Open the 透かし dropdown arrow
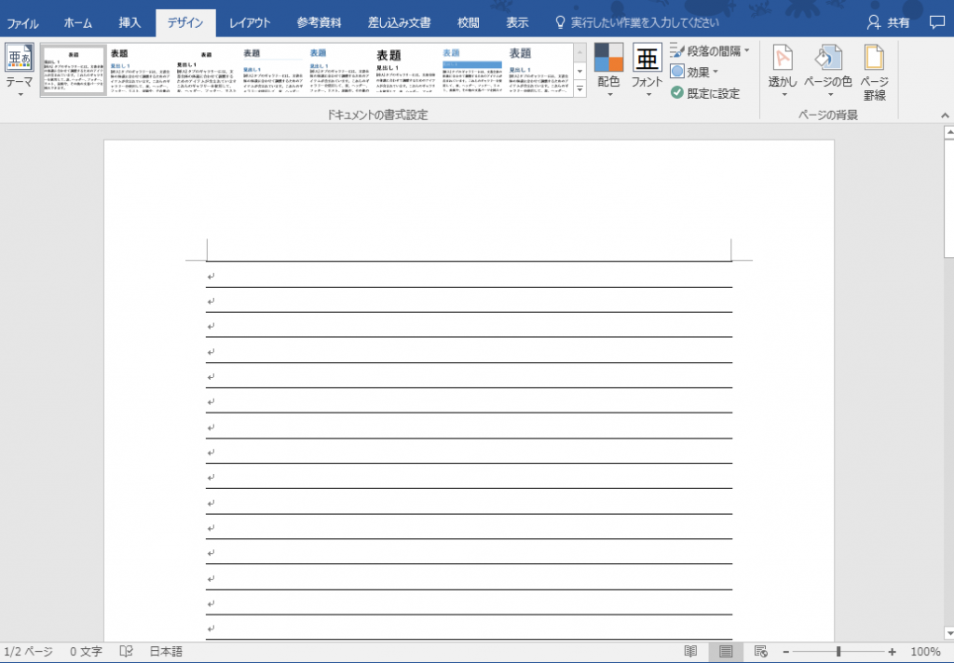954x663 pixels. 784,95
